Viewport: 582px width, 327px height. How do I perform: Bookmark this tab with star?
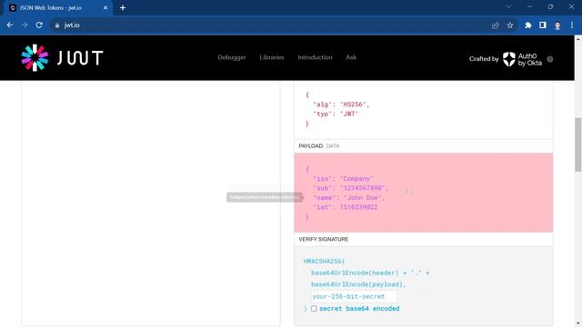pyautogui.click(x=510, y=25)
